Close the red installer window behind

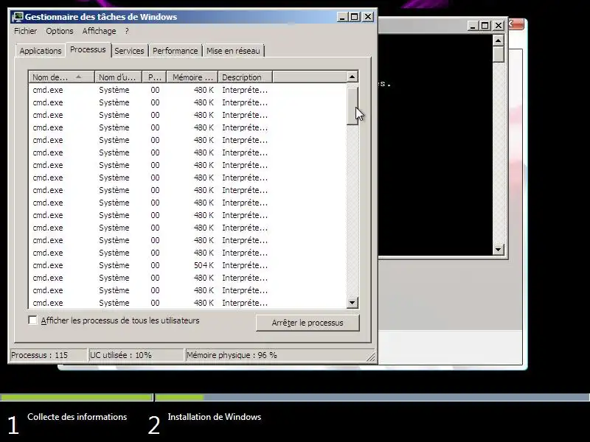tap(516, 24)
